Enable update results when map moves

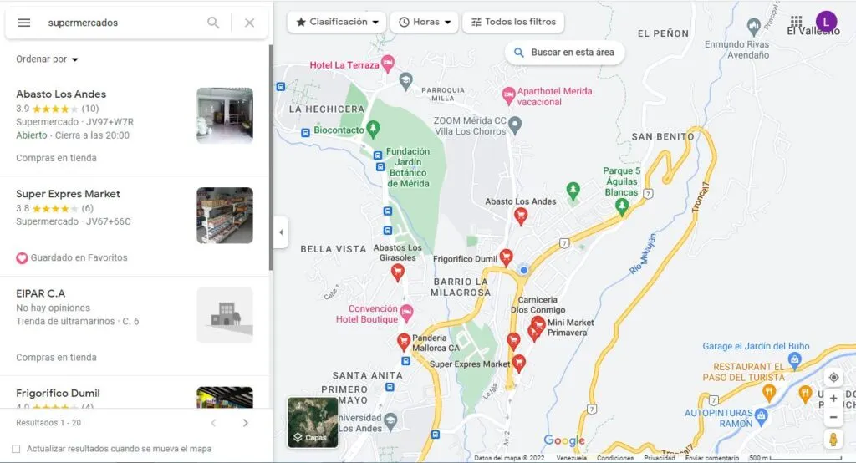(x=16, y=449)
